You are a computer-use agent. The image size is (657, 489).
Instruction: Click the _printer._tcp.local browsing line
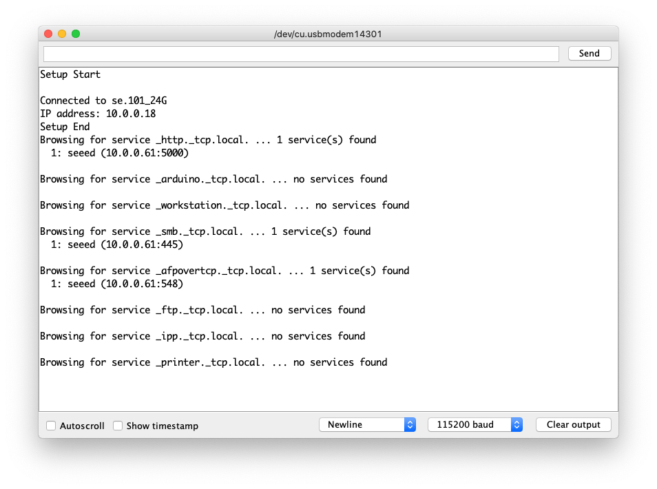[213, 362]
